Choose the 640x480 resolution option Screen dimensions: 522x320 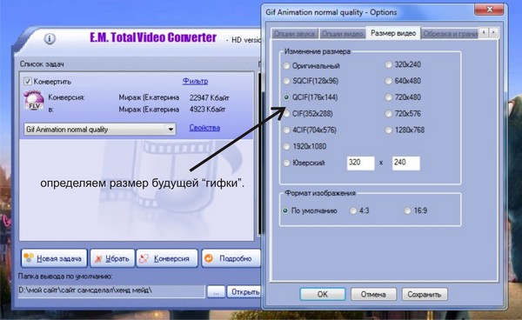tap(389, 81)
